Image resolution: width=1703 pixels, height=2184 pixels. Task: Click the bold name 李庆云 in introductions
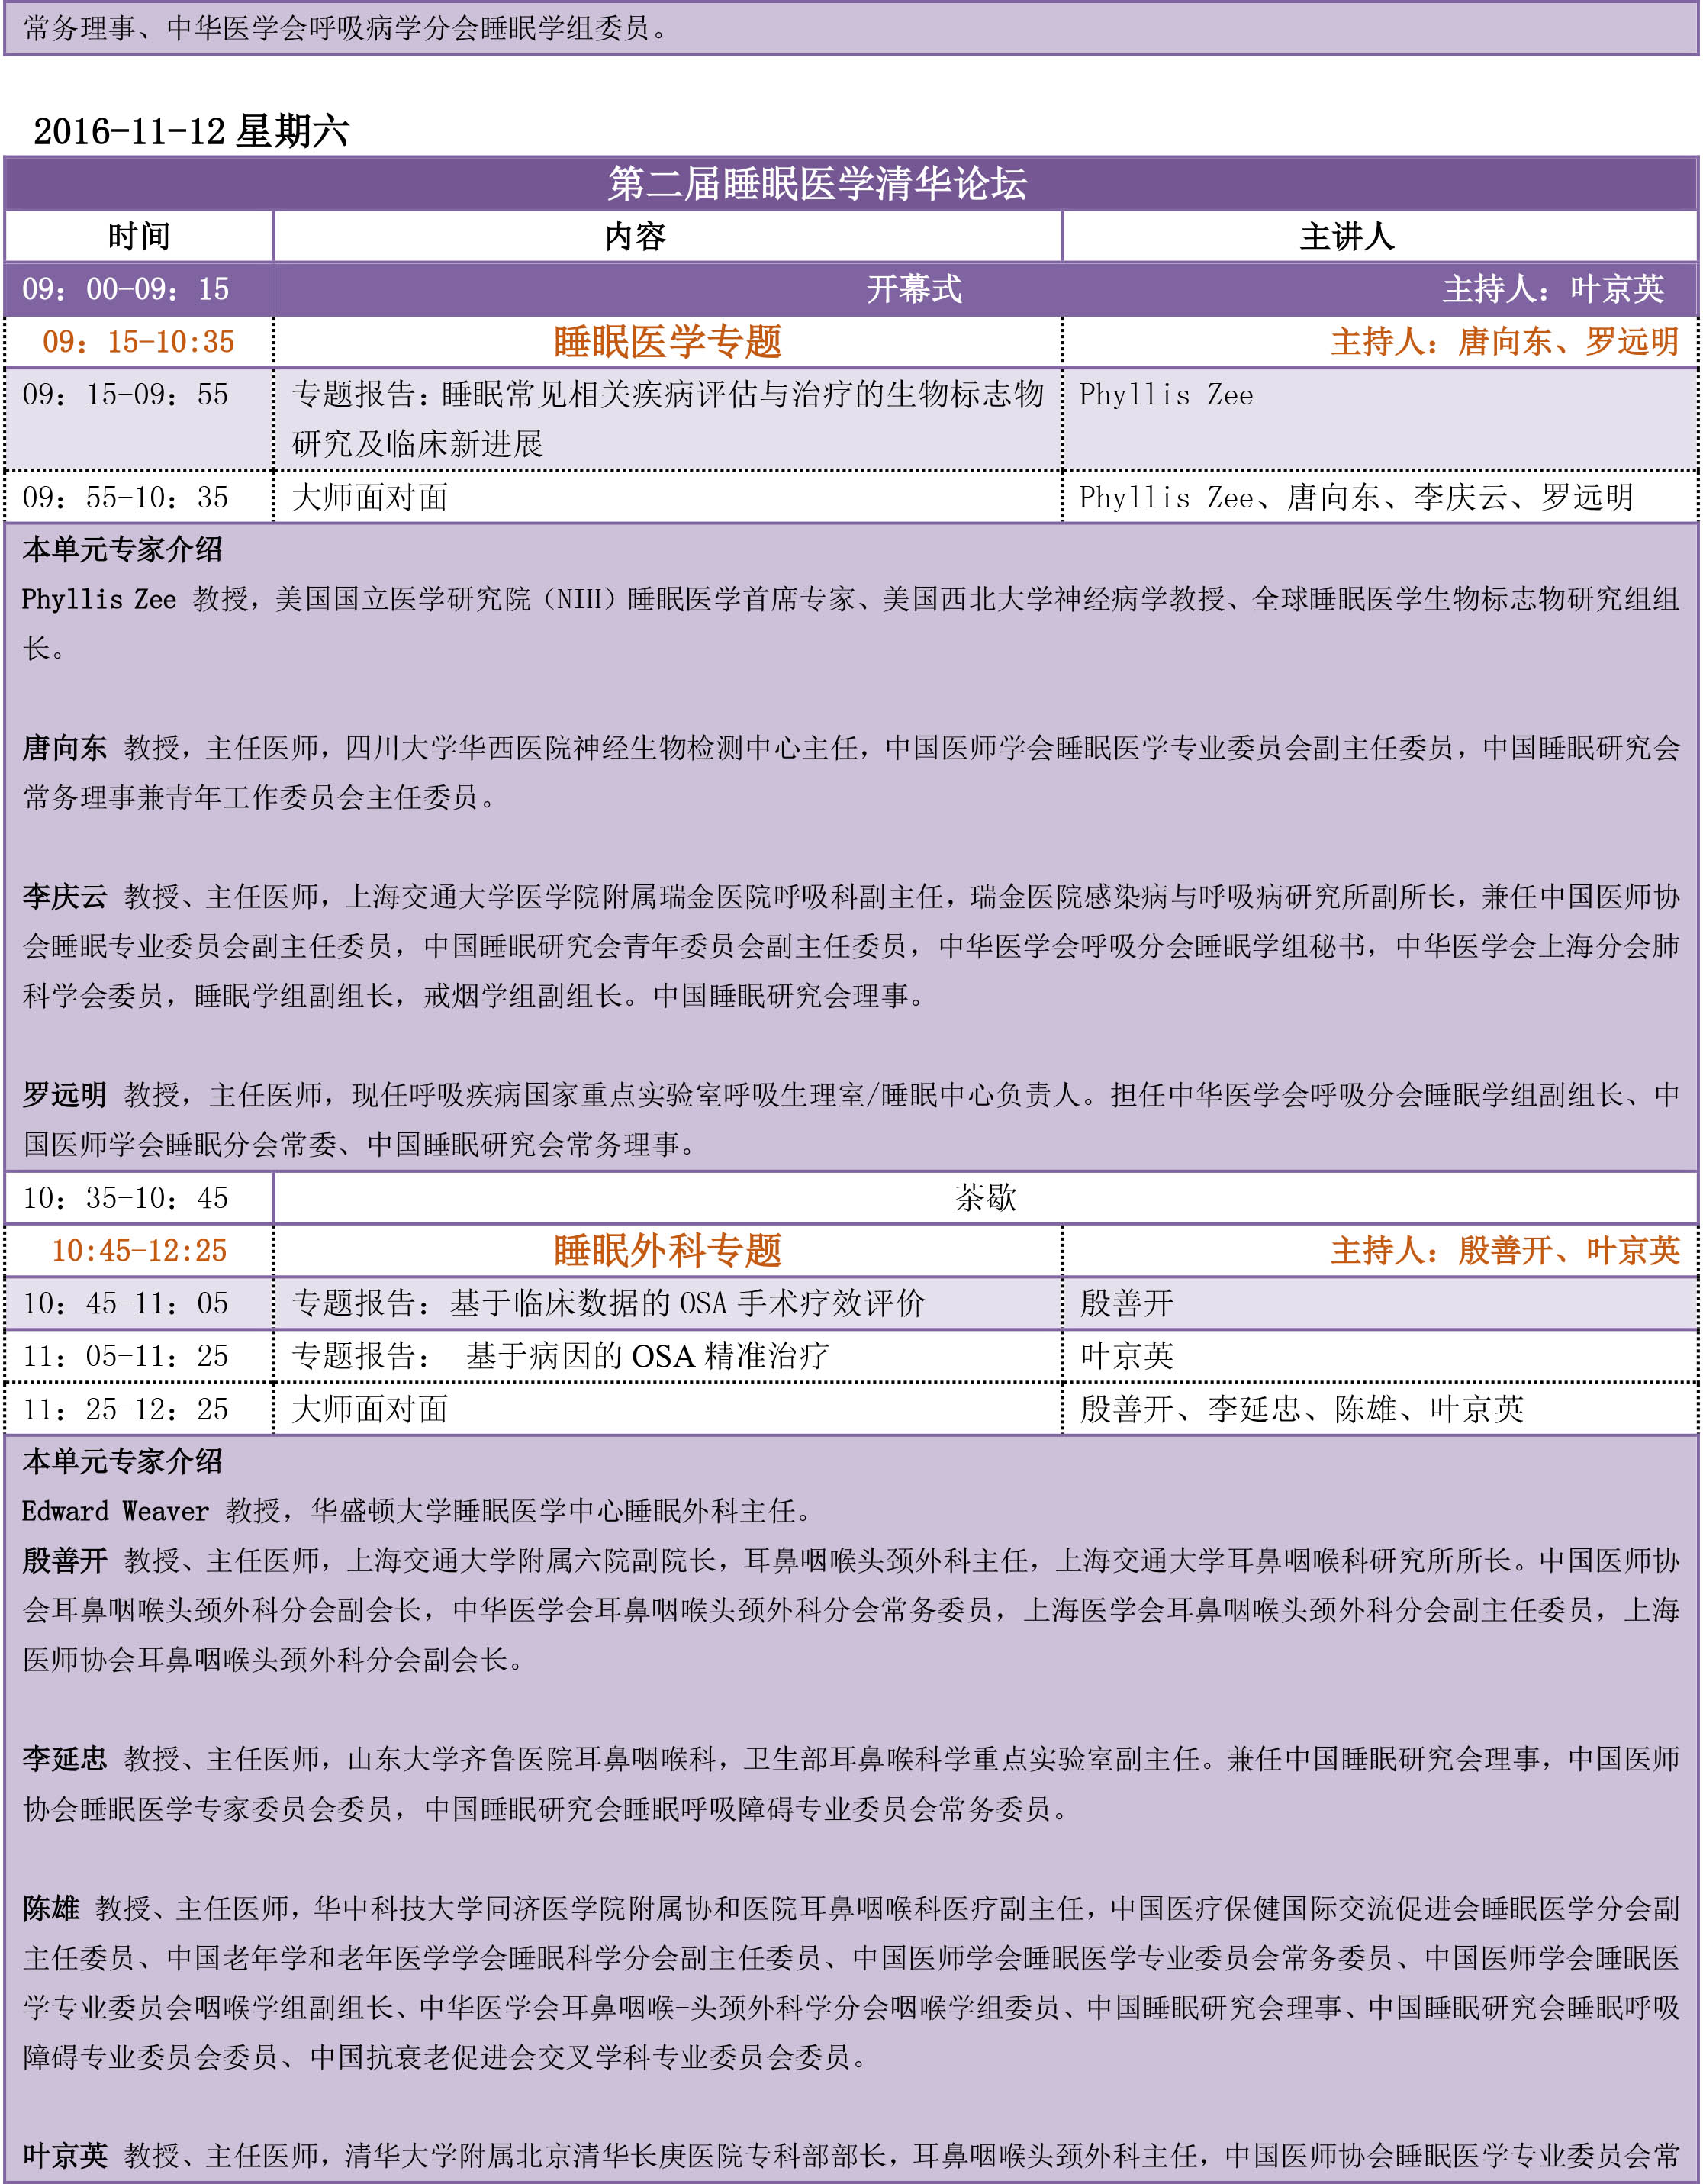64,897
